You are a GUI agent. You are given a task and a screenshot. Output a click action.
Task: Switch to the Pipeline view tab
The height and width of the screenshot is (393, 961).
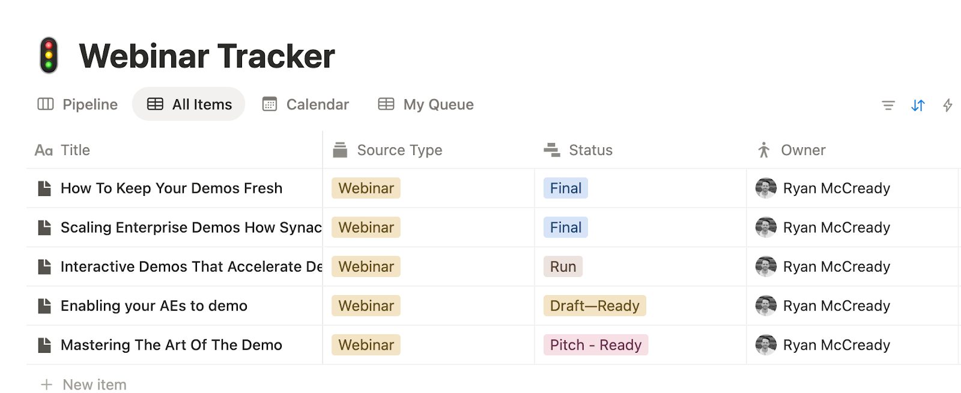tap(77, 105)
